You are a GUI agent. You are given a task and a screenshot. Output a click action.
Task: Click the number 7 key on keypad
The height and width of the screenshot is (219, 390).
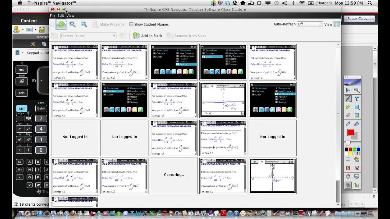41,118
